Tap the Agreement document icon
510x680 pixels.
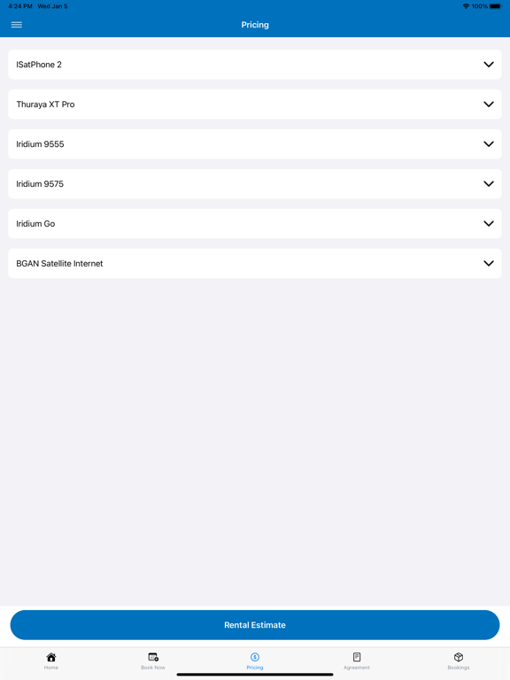click(357, 657)
